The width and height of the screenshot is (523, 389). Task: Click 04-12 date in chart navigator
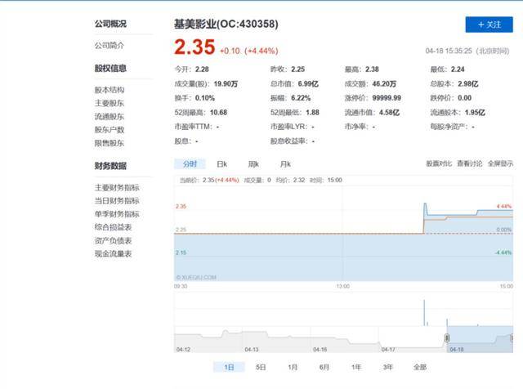coord(183,349)
